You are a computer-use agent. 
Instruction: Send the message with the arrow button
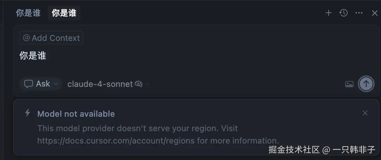tap(366, 84)
